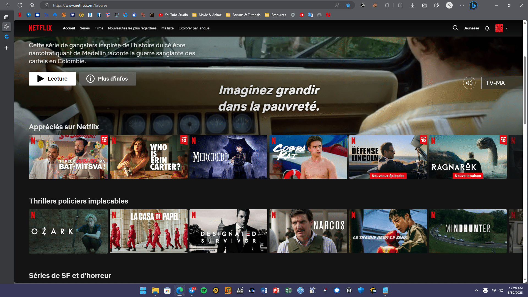Toggle Edge sidebar audio tab icon

click(x=7, y=27)
